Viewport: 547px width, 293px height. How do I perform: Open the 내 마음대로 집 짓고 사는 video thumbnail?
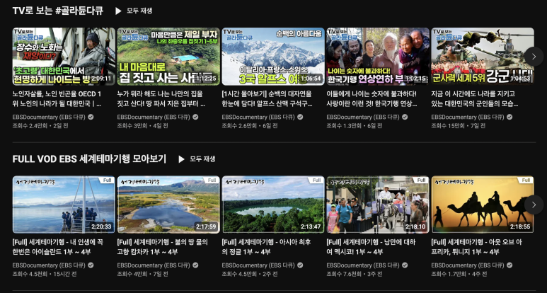pyautogui.click(x=168, y=57)
